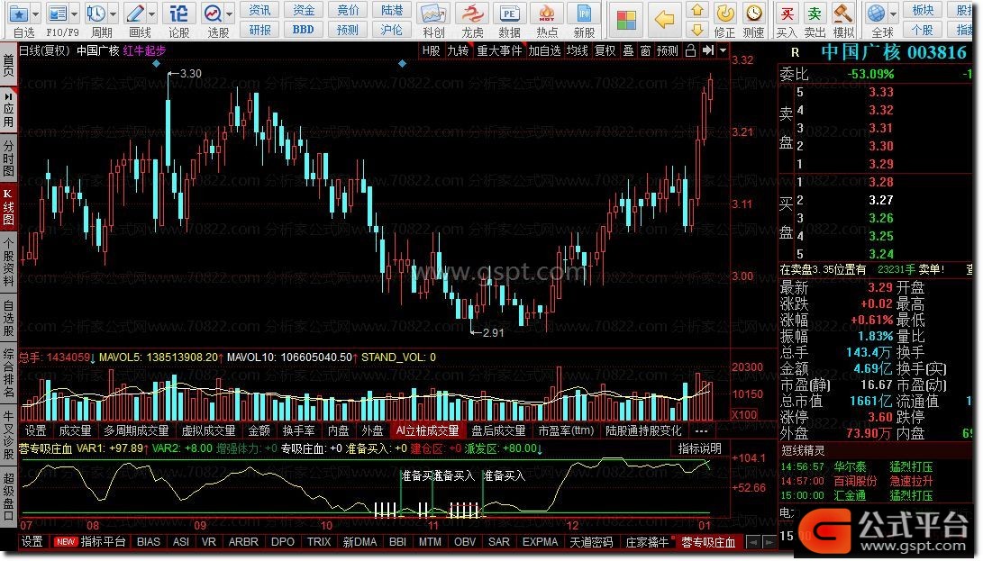The height and width of the screenshot is (561, 983).
Task: Switch to the 多周期成交量 tab
Action: [136, 430]
